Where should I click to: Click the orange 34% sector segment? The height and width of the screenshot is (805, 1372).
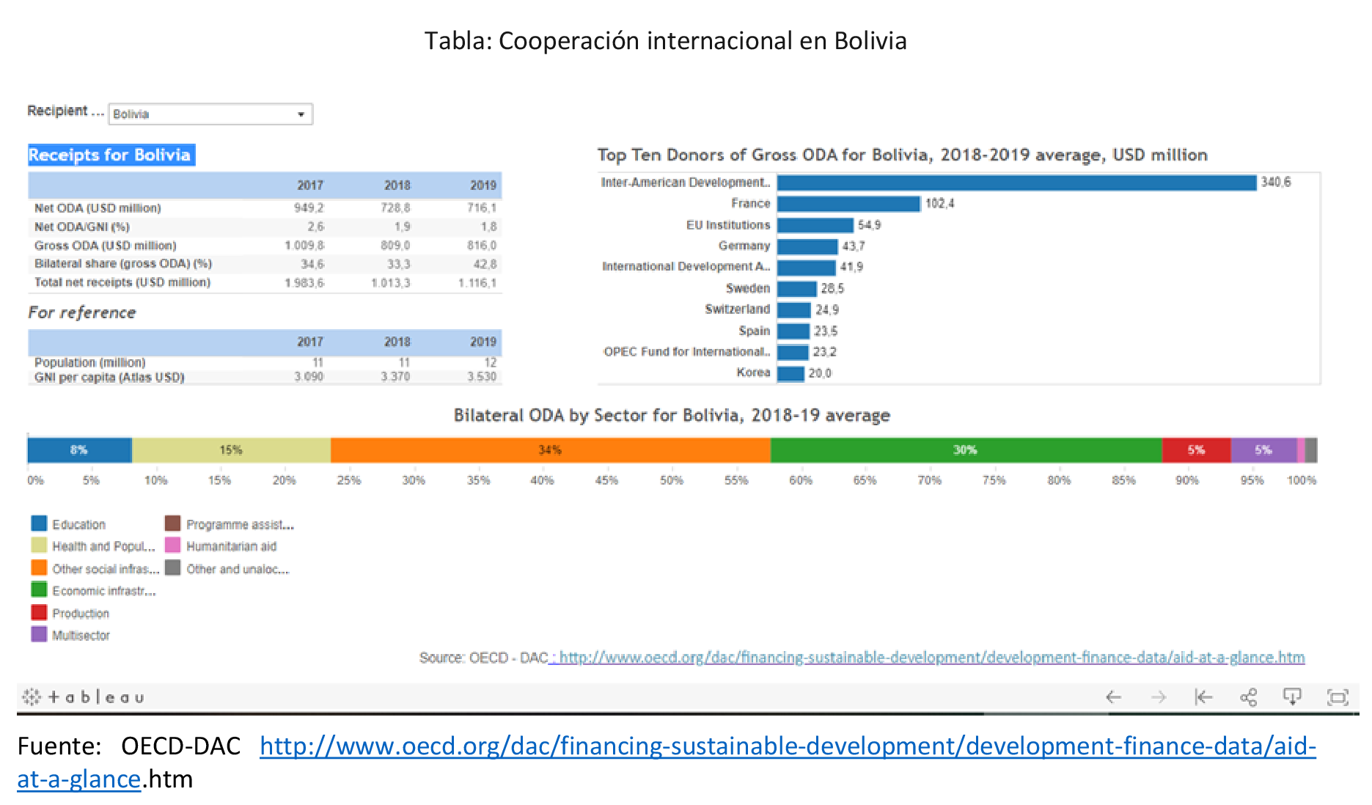pyautogui.click(x=551, y=450)
